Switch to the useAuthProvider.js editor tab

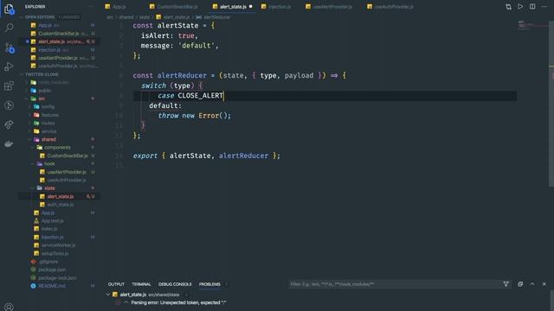tap(390, 7)
